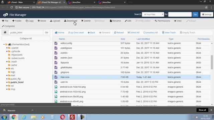
Task: Click the Copy toolbar button
Action: click(x=29, y=21)
